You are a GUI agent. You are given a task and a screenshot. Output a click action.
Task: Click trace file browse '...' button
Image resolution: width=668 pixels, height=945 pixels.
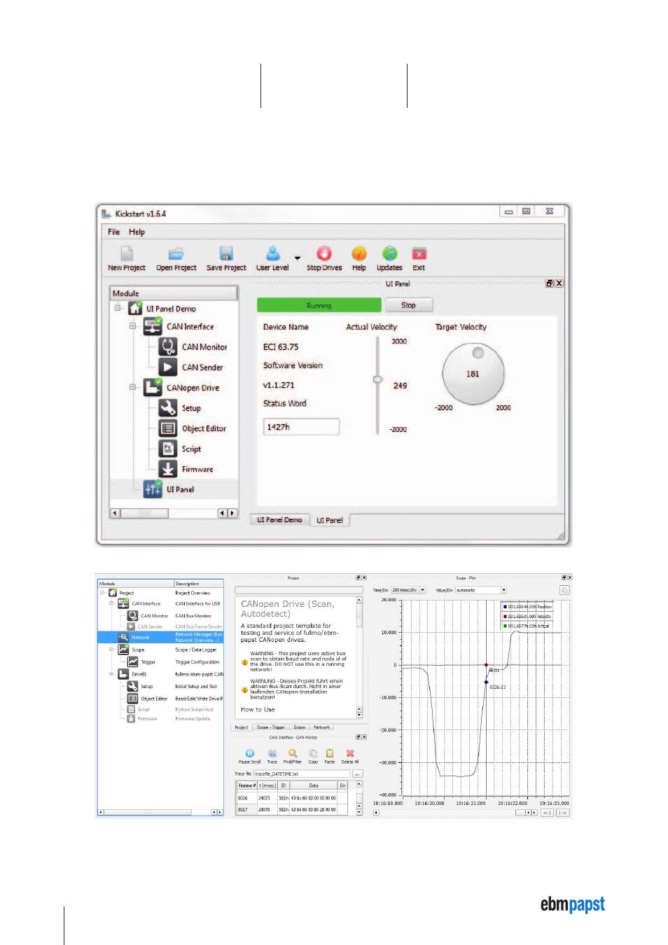[x=358, y=773]
